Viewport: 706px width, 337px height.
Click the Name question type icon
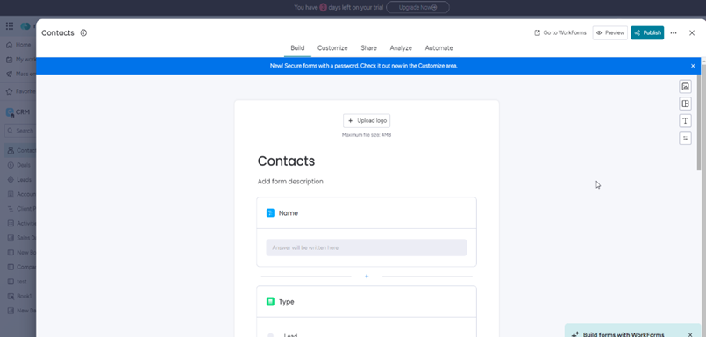pyautogui.click(x=270, y=213)
